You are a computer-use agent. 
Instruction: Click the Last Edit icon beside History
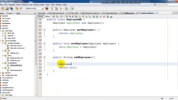pyautogui.click(x=54, y=17)
